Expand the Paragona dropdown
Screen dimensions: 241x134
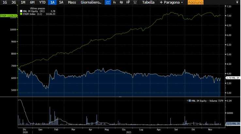pos(171,3)
